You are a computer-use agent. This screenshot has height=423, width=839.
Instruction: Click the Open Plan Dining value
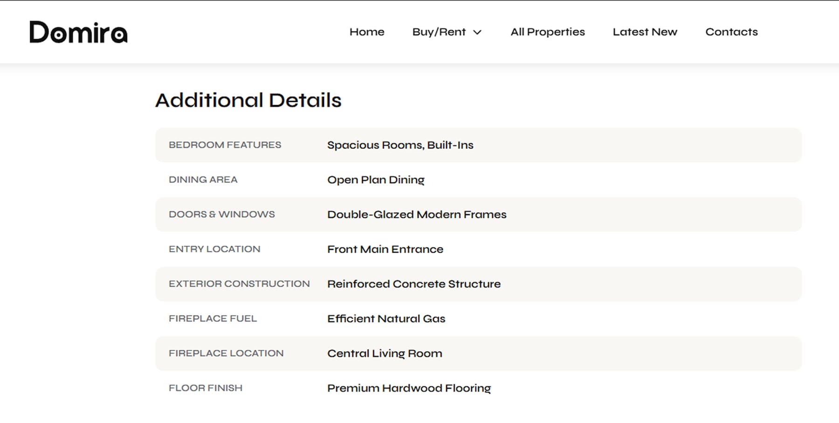[x=376, y=180]
